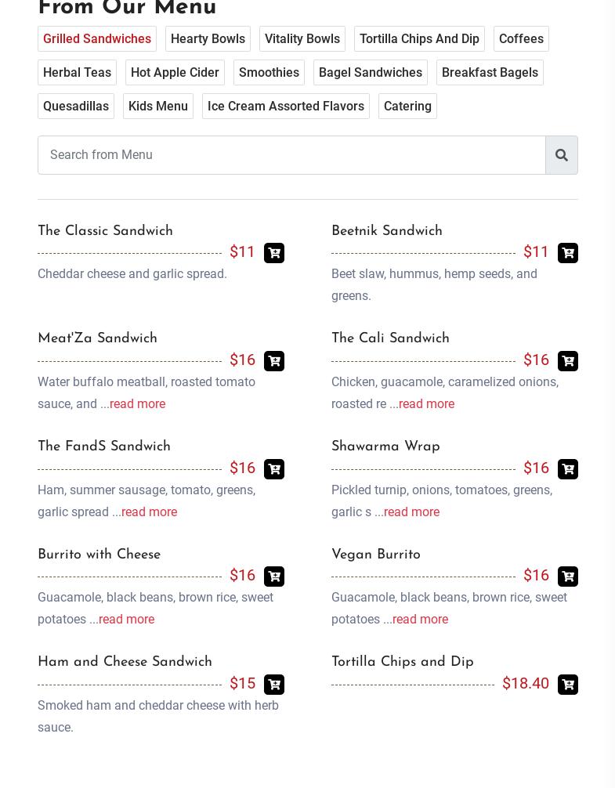
Task: Add Ham and Cheese Sandwich to cart
Action: pyautogui.click(x=274, y=685)
